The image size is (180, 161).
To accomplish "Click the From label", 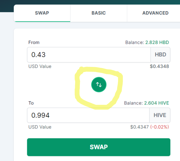I will point(34,42).
